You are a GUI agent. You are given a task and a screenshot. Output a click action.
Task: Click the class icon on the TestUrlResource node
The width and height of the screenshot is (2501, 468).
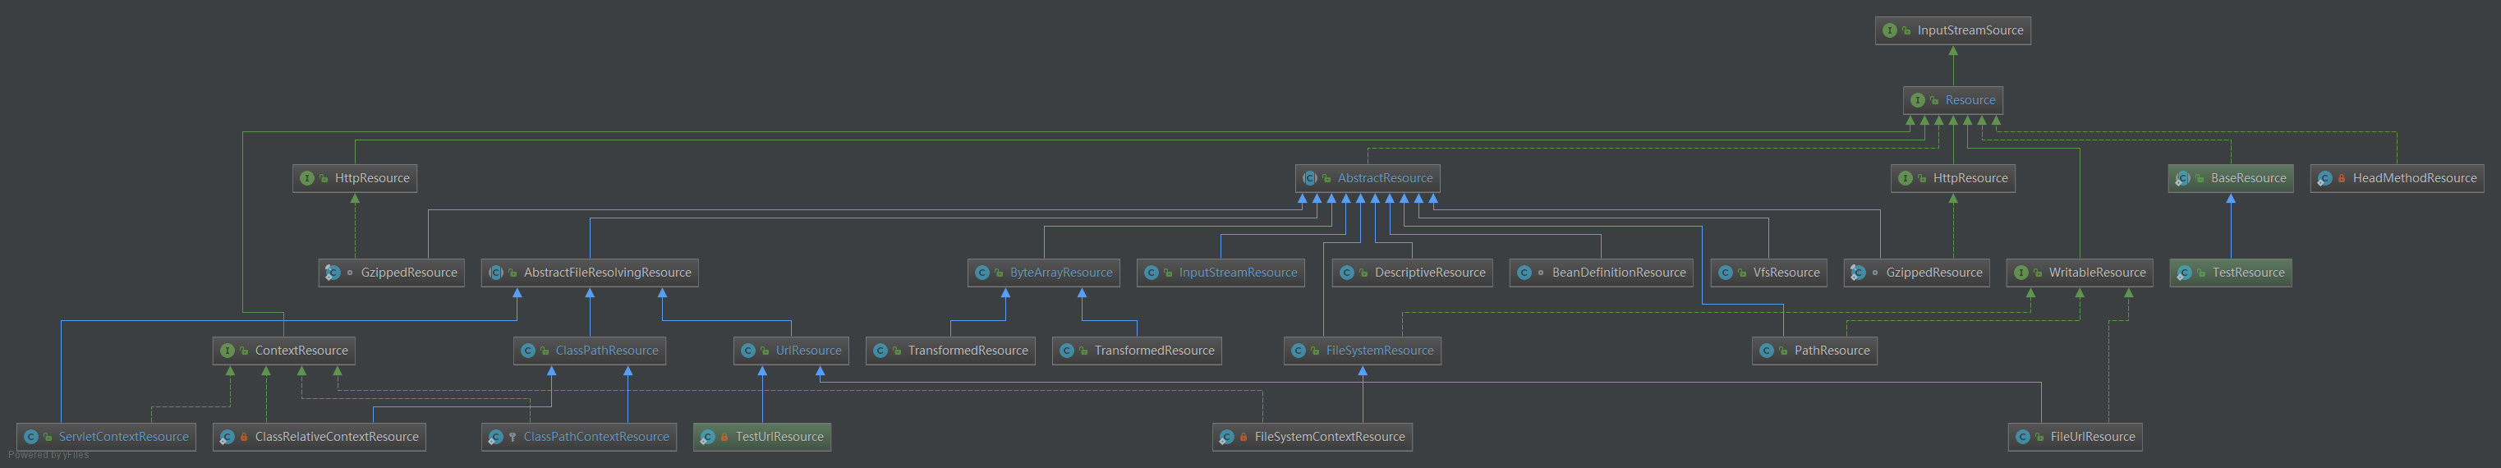click(708, 437)
